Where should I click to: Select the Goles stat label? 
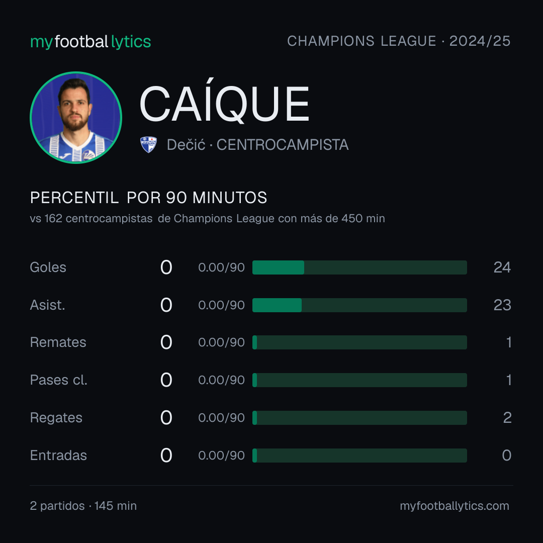click(48, 267)
